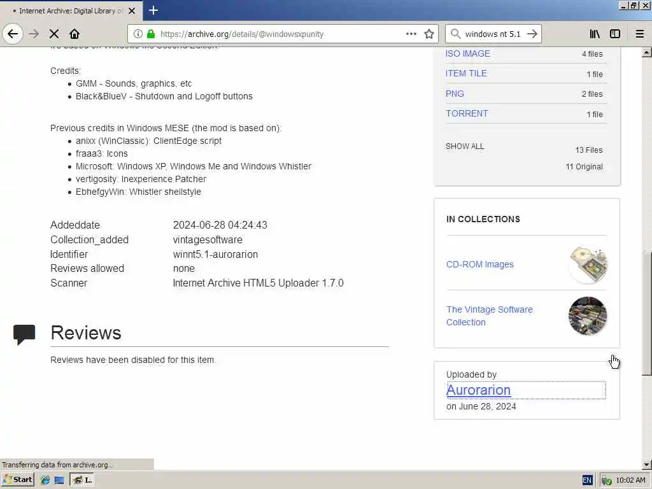Click the scrollbar up arrow

(x=647, y=52)
